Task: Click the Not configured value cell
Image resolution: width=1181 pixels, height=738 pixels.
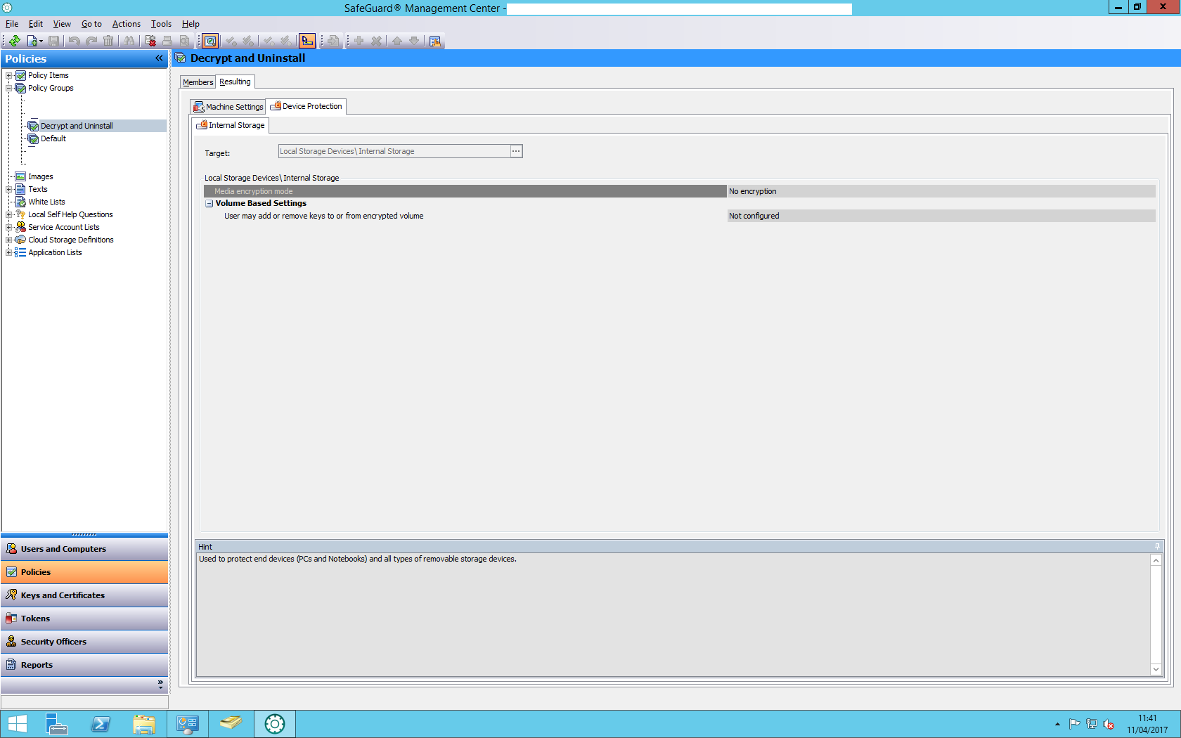Action: [x=941, y=216]
